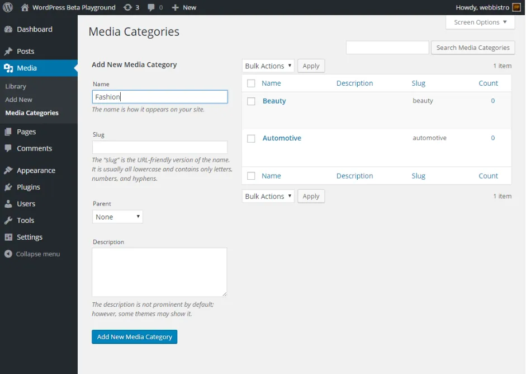526x374 pixels.
Task: Click the Slug input field
Action: 160,147
